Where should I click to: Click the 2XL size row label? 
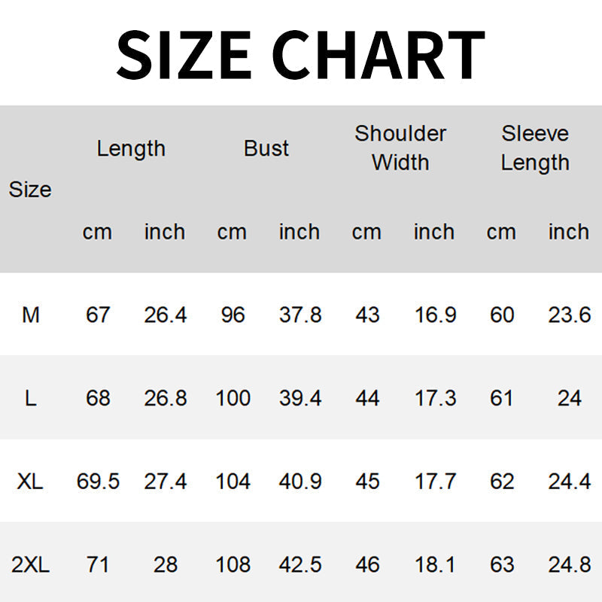pos(30,564)
